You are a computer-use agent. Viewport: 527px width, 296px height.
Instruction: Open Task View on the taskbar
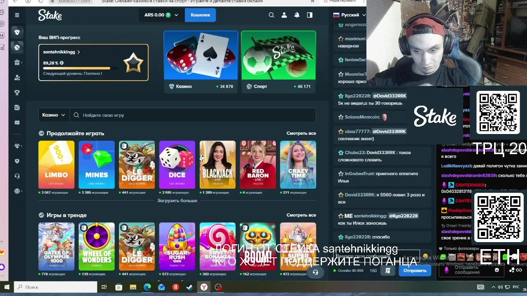[104, 287]
